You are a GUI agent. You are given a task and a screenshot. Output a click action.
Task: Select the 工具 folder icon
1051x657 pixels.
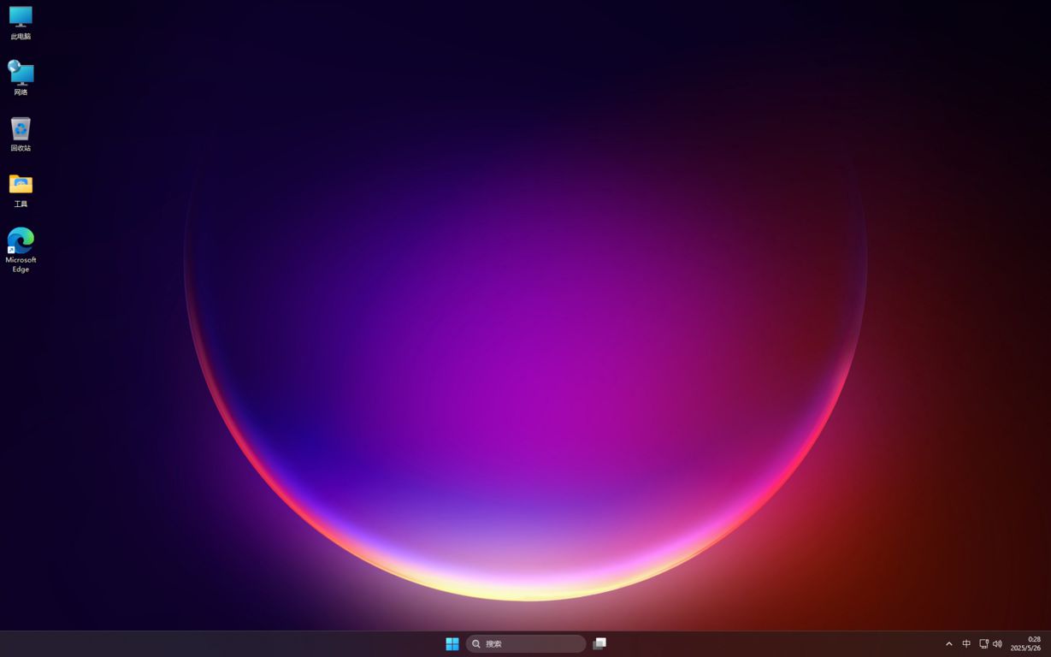tap(21, 190)
